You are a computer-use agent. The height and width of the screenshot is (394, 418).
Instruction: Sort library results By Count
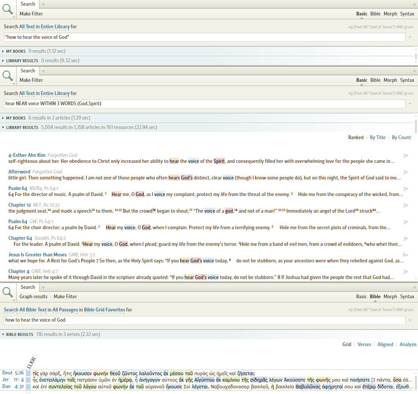tap(401, 138)
